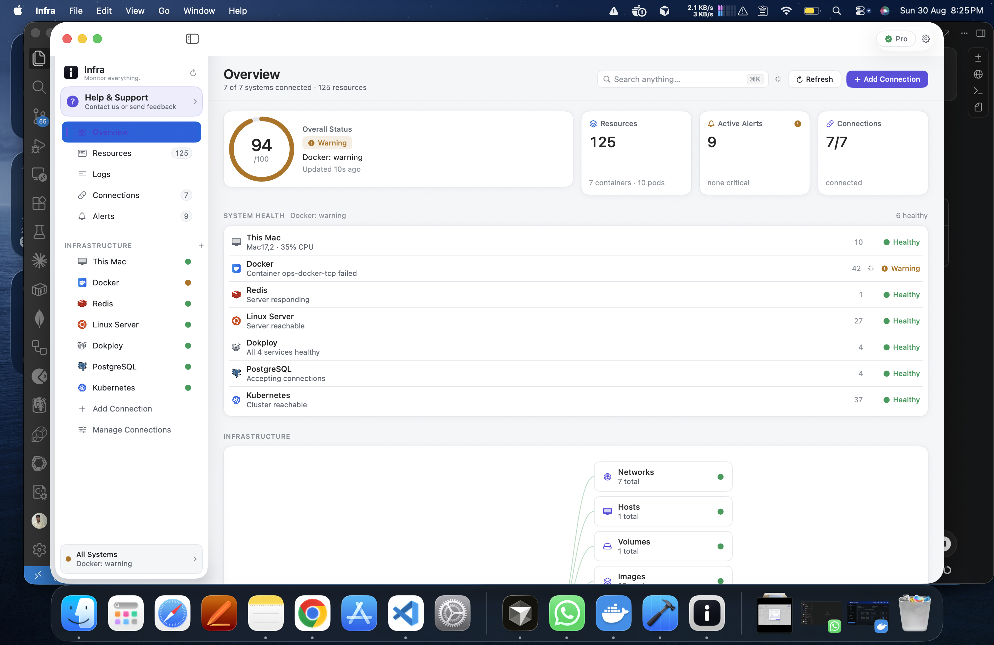
Task: Open Manage Connections in sidebar
Action: point(131,430)
